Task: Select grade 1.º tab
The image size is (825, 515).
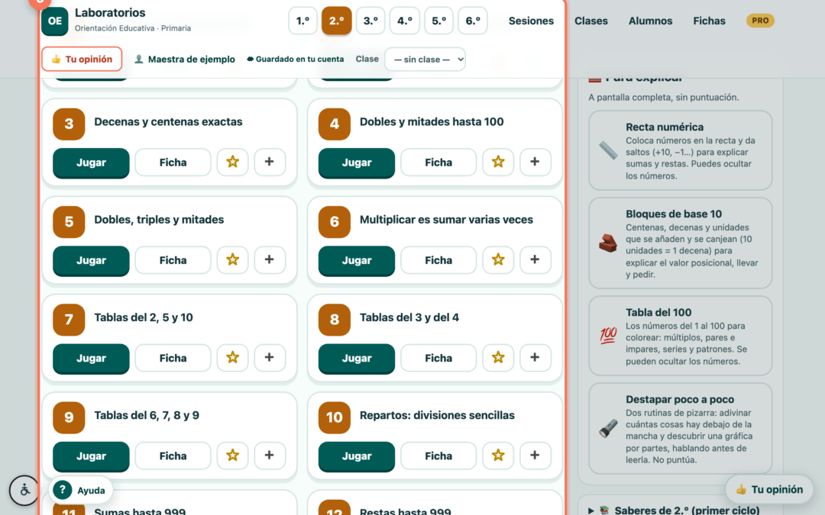Action: (x=302, y=21)
